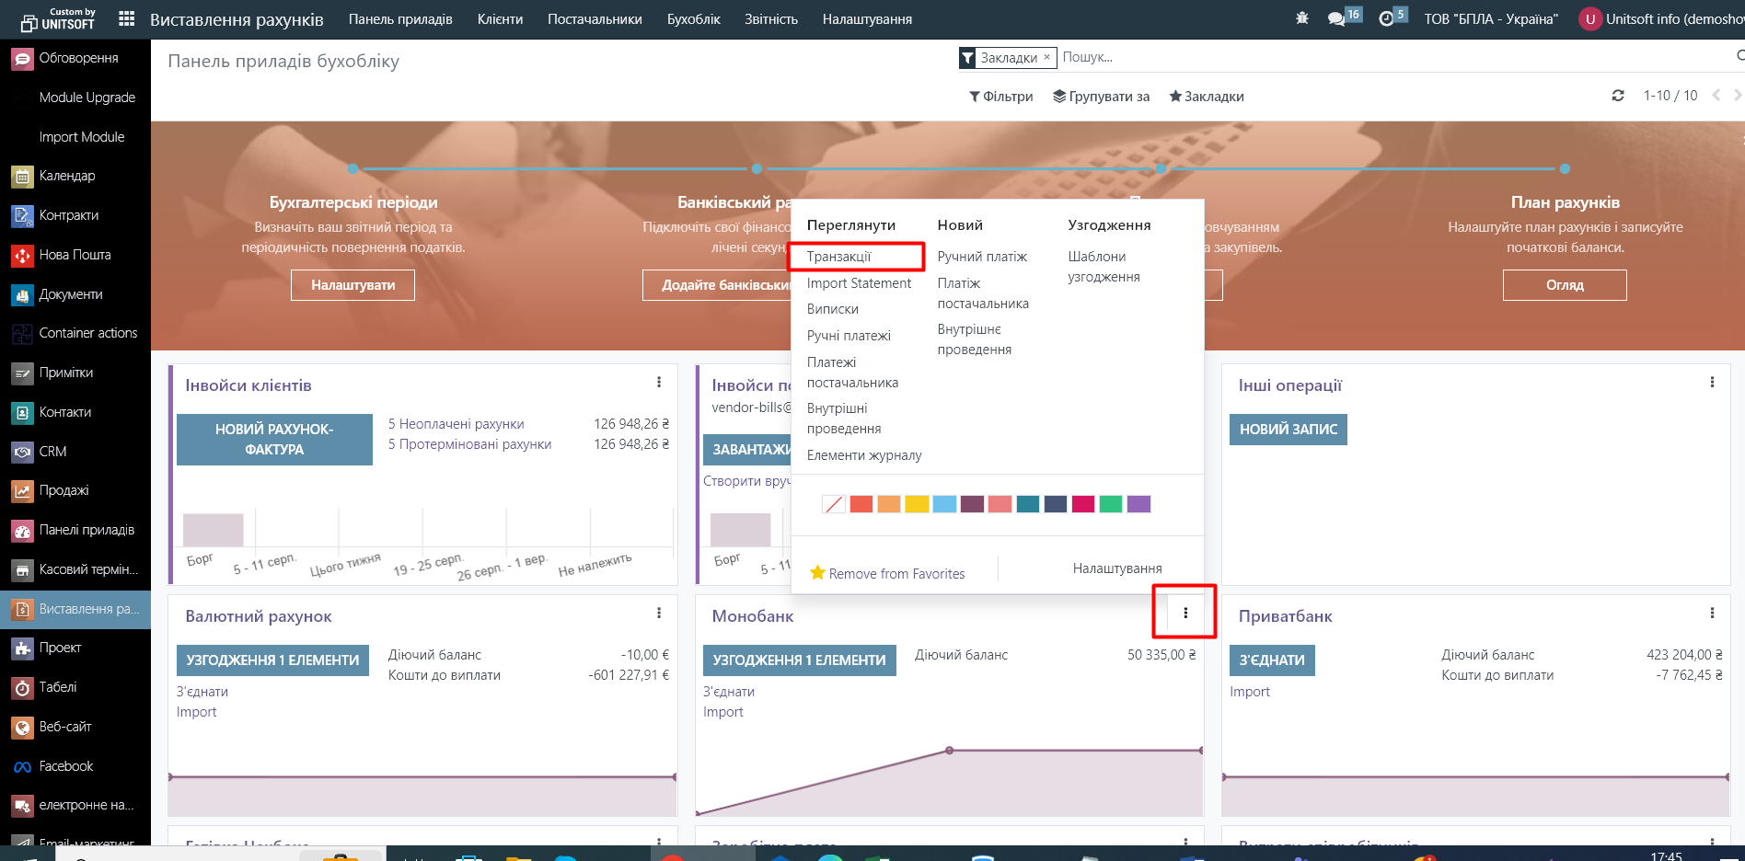Open the Бухоблік top menu
This screenshot has width=1745, height=861.
[x=693, y=19]
